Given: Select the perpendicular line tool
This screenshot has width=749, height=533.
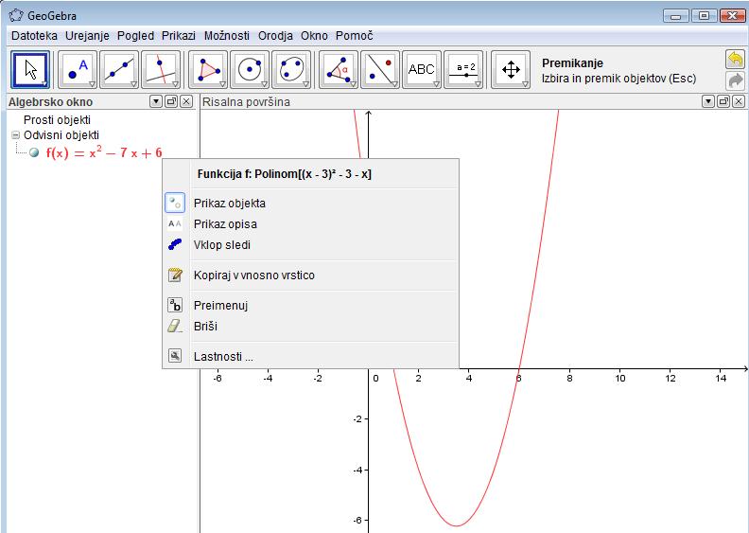Looking at the screenshot, I should coord(162,70).
